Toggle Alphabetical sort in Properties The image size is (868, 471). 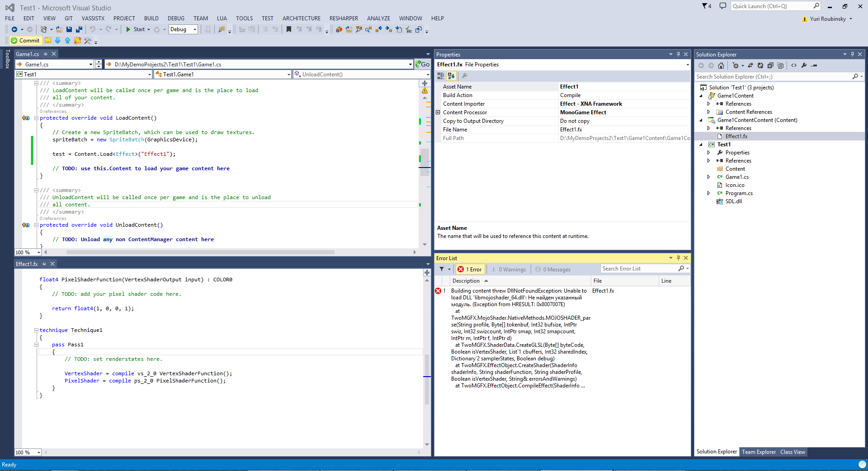pyautogui.click(x=451, y=76)
